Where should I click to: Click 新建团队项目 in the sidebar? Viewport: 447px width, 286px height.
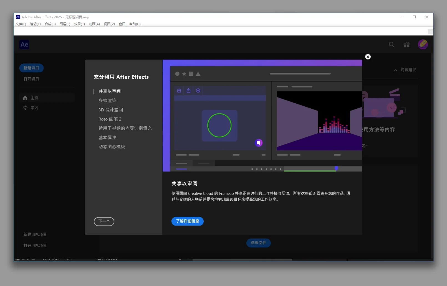[x=35, y=234]
